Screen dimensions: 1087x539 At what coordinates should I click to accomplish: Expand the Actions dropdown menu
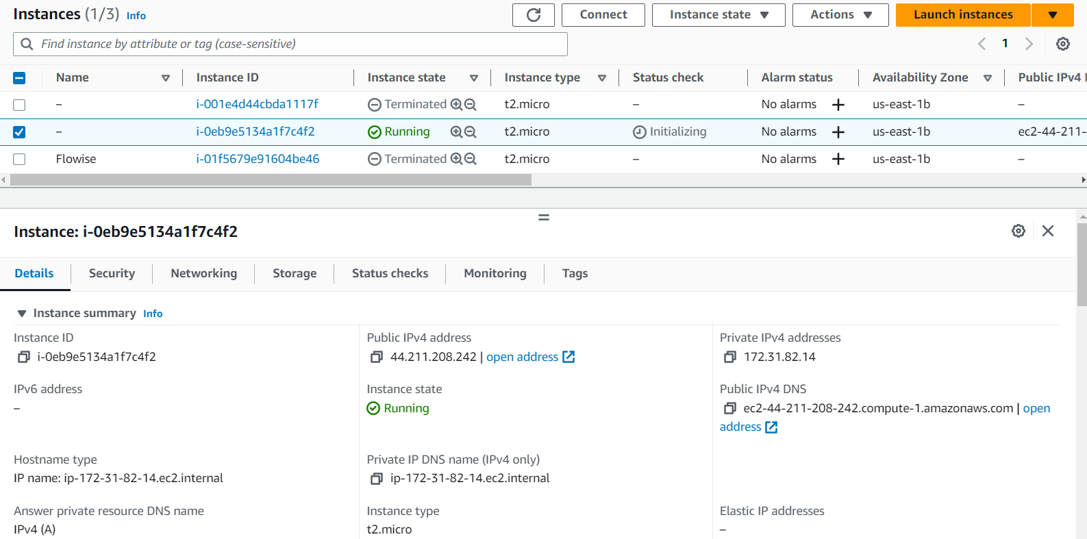point(840,15)
